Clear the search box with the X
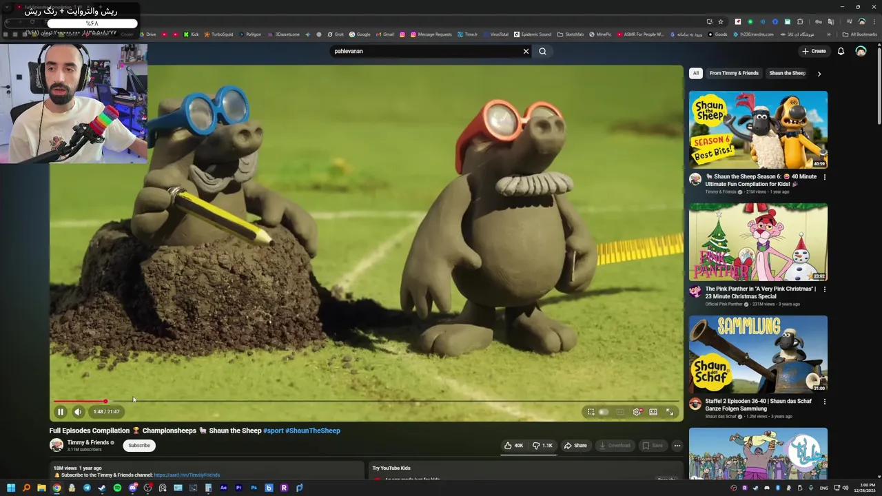Viewport: 882px width, 496px height. (x=526, y=51)
